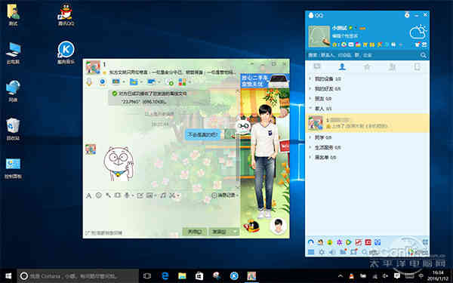The width and height of the screenshot is (453, 283).
Task: Open the Recycle Bin desktop icon
Action: click(13, 129)
